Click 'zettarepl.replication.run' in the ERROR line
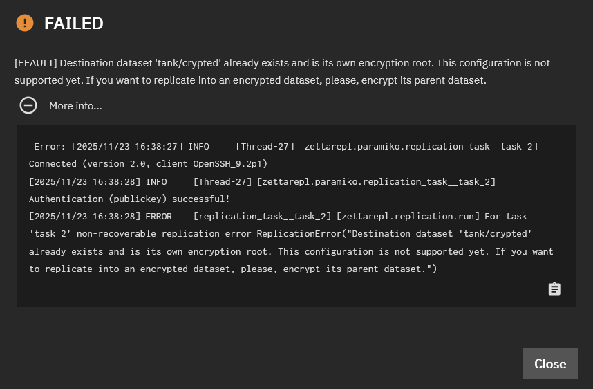This screenshot has height=389, width=593. [408, 216]
